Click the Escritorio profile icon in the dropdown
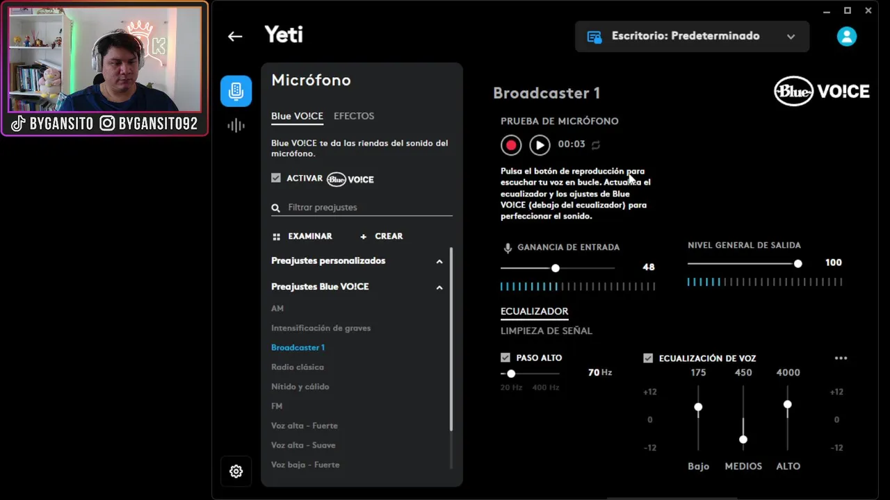The image size is (890, 500). tap(594, 37)
